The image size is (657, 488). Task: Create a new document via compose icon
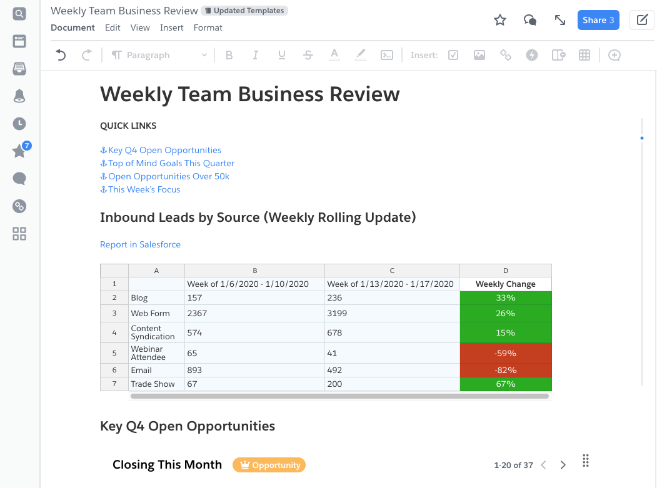click(641, 19)
